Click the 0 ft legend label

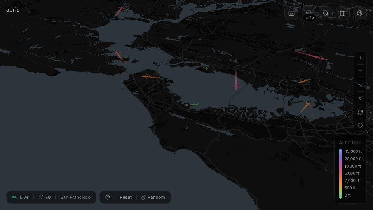pyautogui.click(x=347, y=195)
